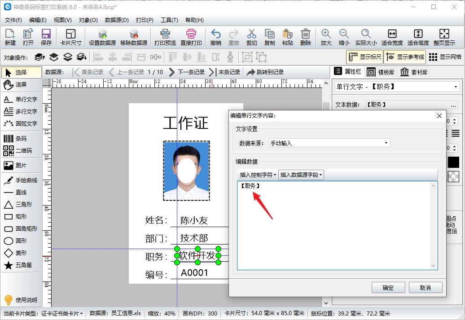Click the 确定 button in the dialog
This screenshot has width=465, height=320.
click(387, 288)
